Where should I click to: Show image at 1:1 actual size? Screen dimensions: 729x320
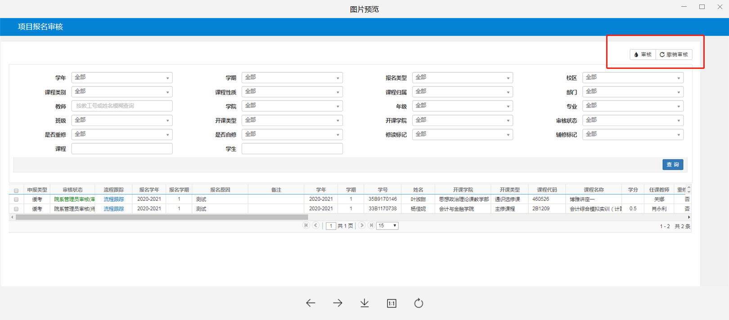click(391, 303)
